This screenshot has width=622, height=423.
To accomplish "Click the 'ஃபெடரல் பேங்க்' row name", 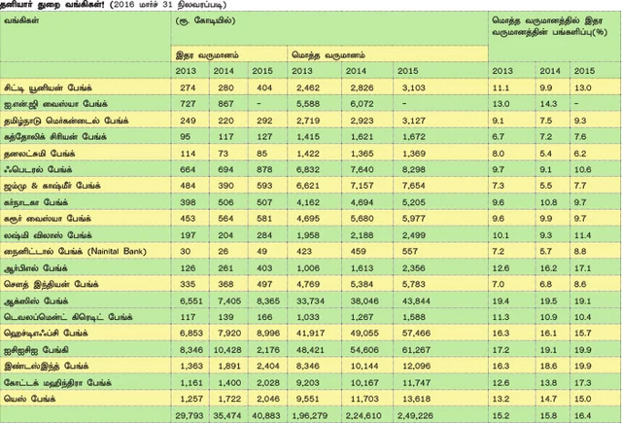I will [38, 170].
